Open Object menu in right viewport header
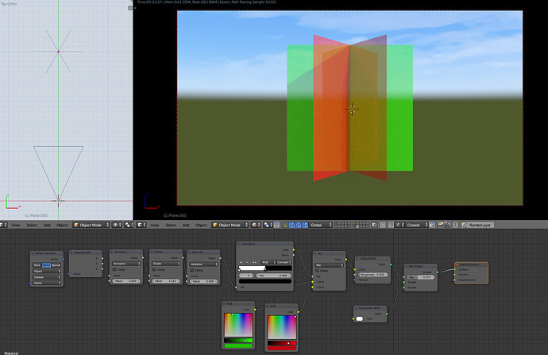This screenshot has height=355, width=548. tap(201, 225)
